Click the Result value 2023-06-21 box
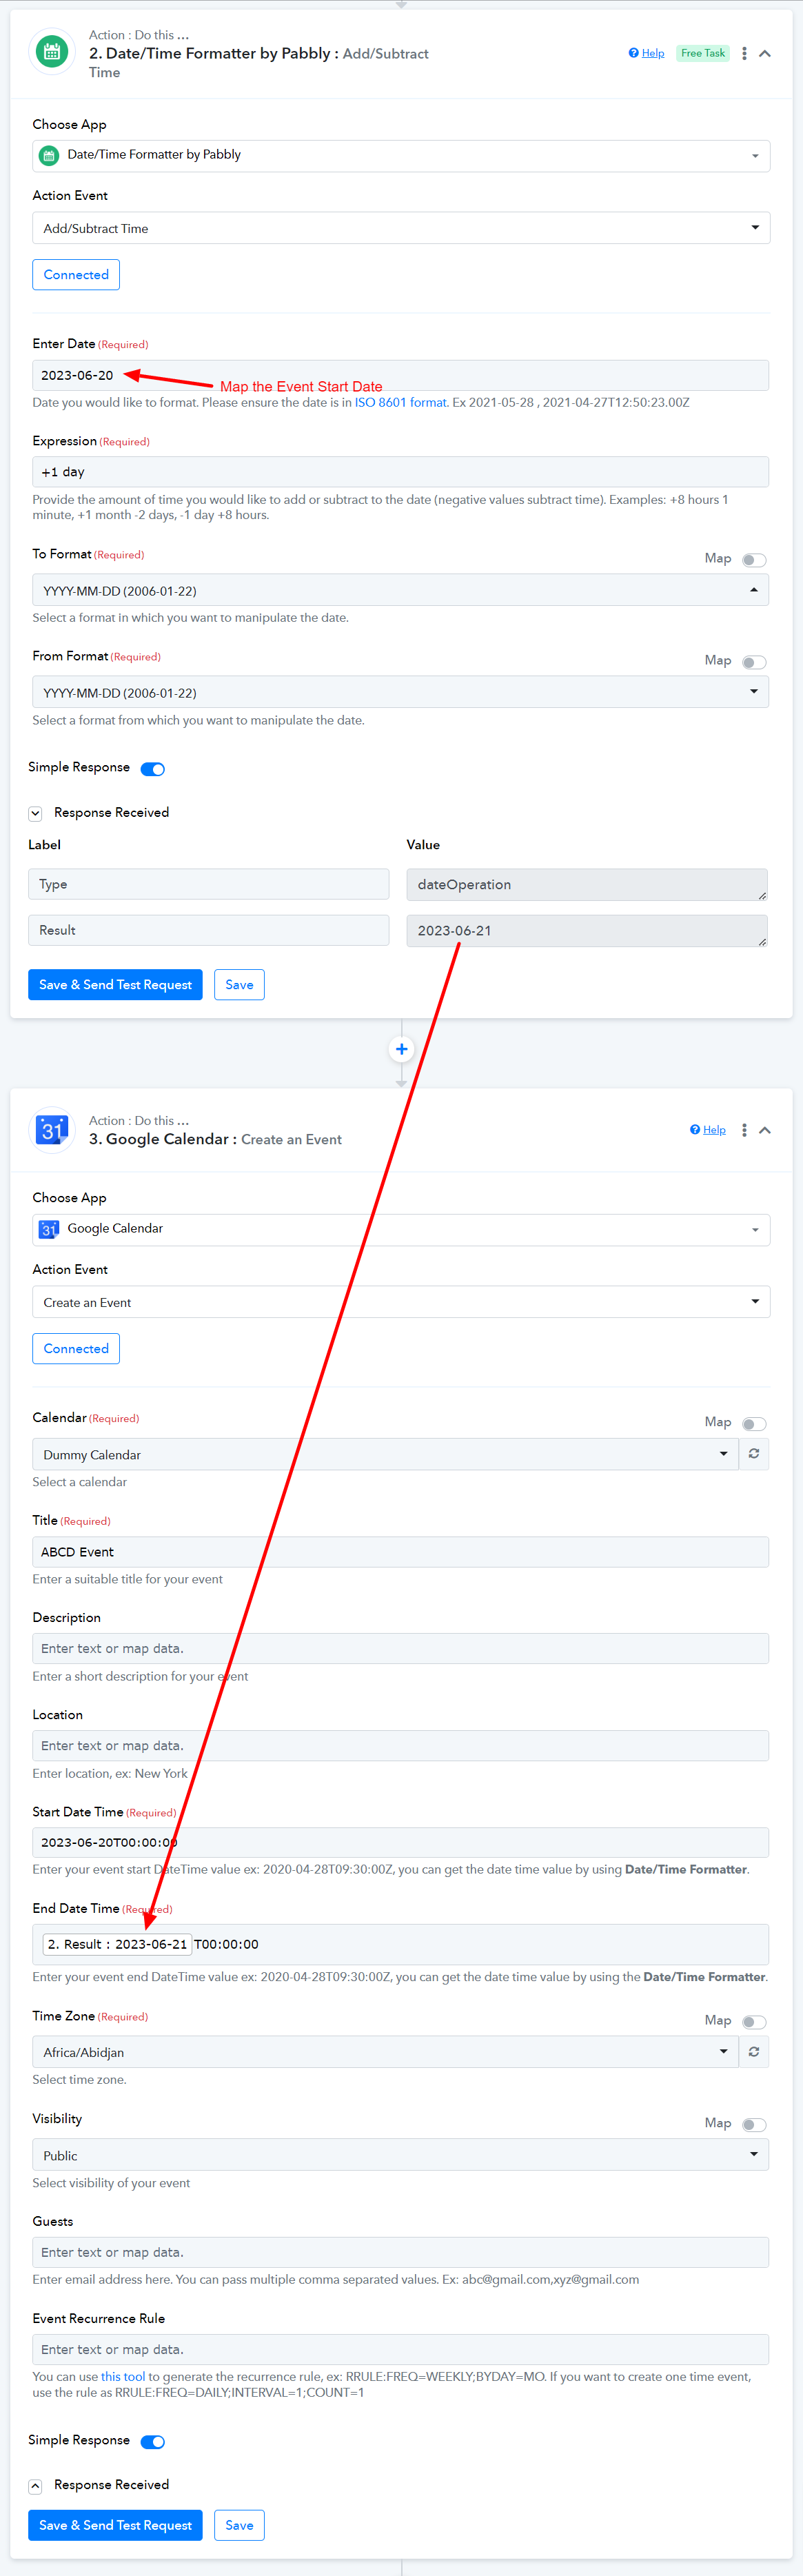 tap(587, 931)
